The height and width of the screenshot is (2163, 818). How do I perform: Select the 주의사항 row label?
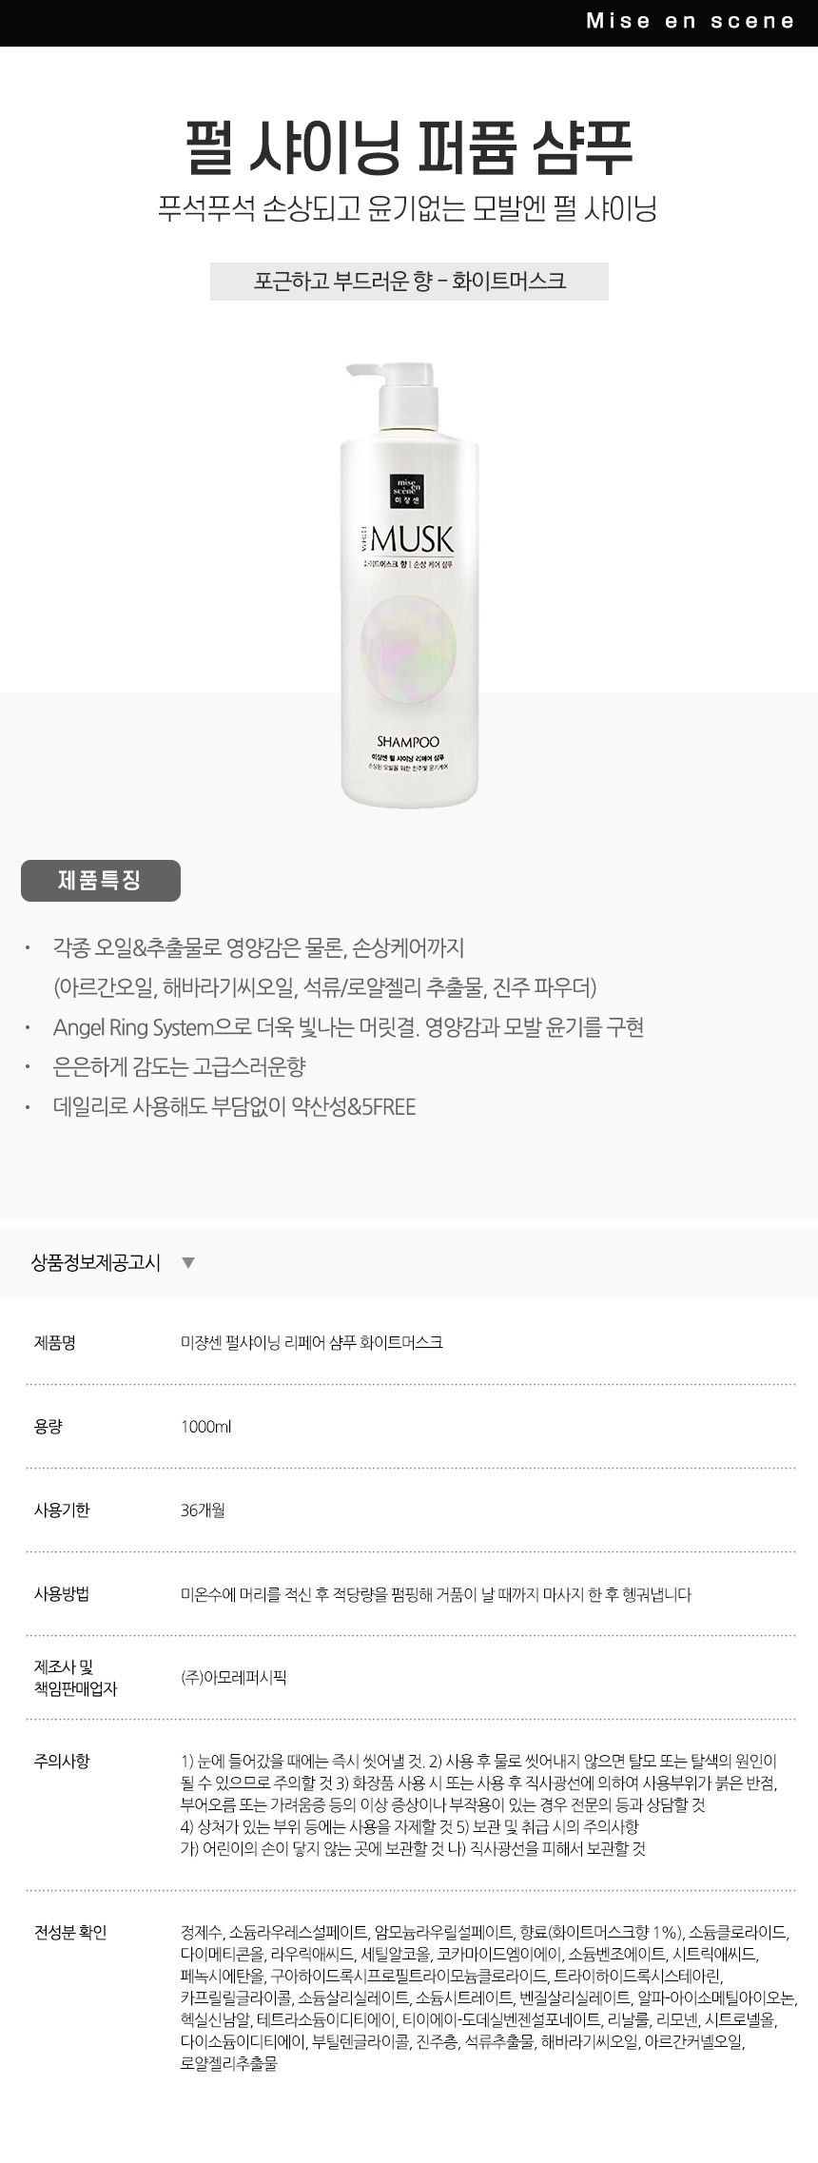(x=62, y=1761)
